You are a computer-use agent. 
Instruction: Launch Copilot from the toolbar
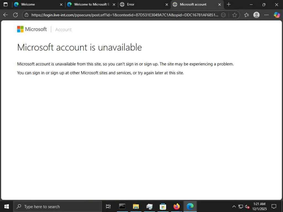click(277, 15)
